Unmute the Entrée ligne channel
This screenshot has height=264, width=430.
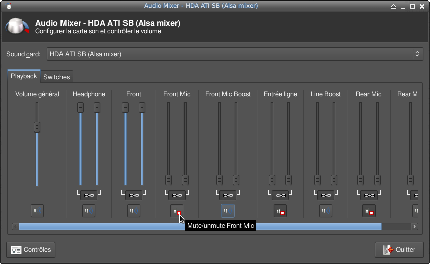point(280,211)
